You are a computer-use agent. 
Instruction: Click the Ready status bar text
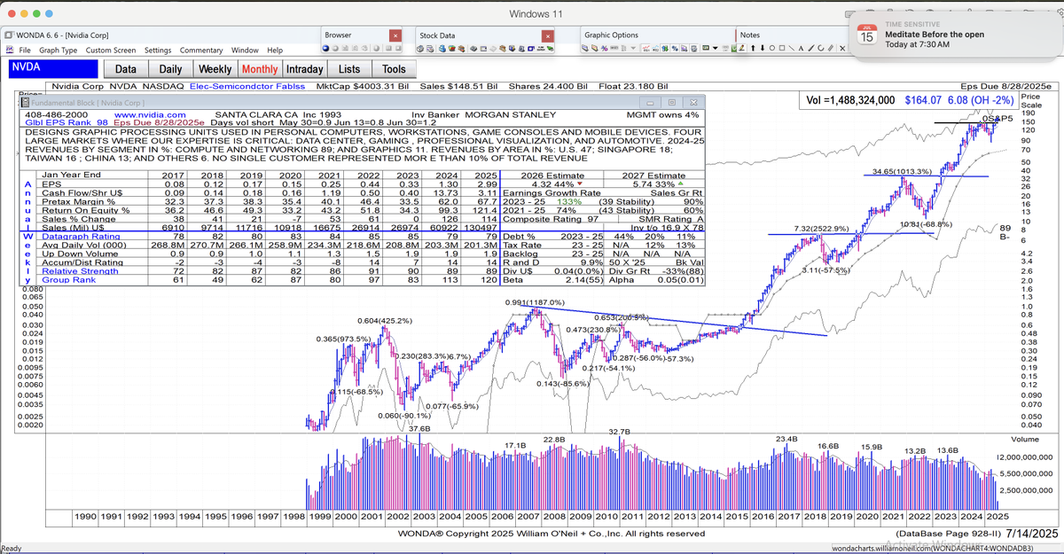tap(12, 549)
